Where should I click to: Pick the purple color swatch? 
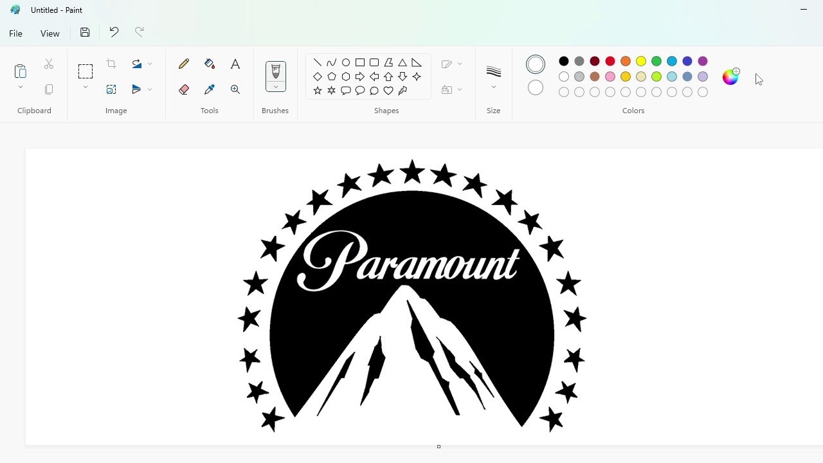703,61
